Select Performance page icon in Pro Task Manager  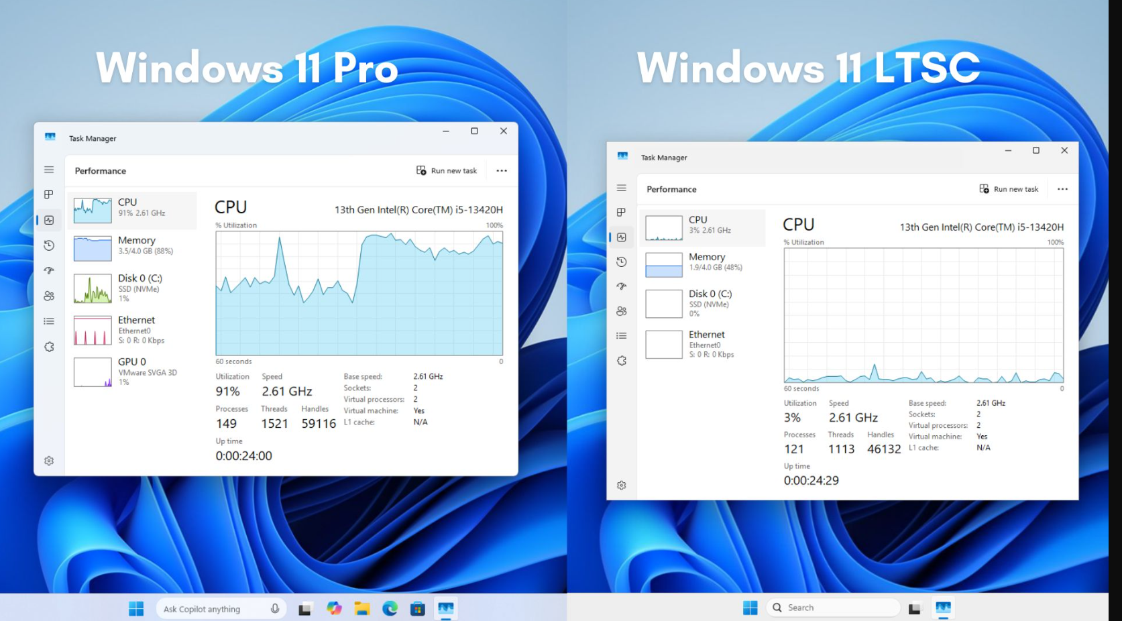49,220
